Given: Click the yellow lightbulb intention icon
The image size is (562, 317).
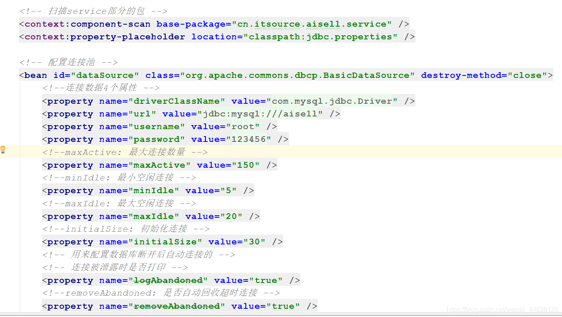Looking at the screenshot, I should click(3, 150).
